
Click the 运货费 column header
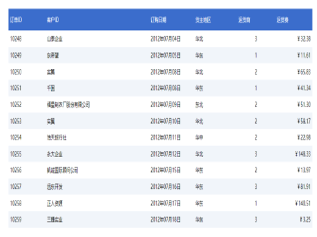pos(282,20)
